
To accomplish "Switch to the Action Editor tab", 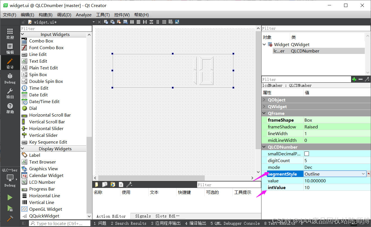I will (111, 216).
